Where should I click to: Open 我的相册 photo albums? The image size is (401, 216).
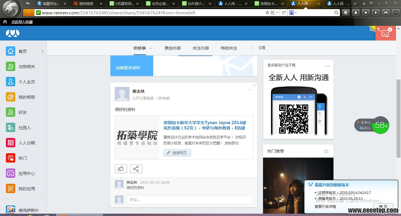tap(11, 97)
